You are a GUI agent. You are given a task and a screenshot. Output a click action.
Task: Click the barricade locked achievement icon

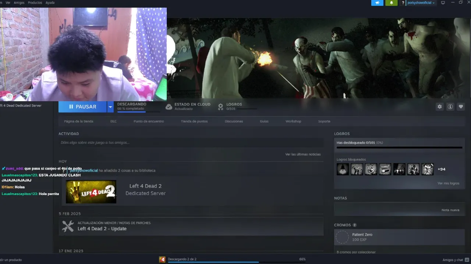click(385, 169)
